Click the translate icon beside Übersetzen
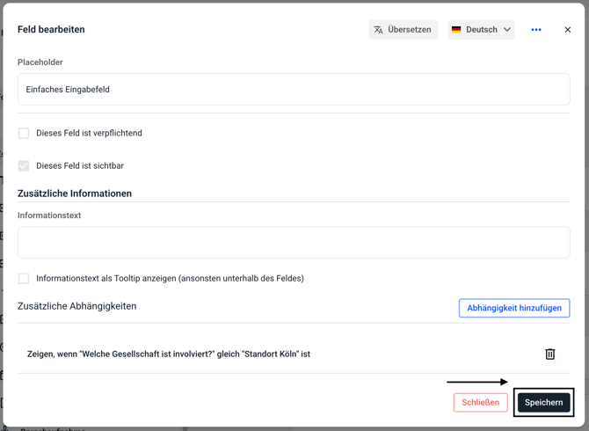This screenshot has width=589, height=431. 379,30
